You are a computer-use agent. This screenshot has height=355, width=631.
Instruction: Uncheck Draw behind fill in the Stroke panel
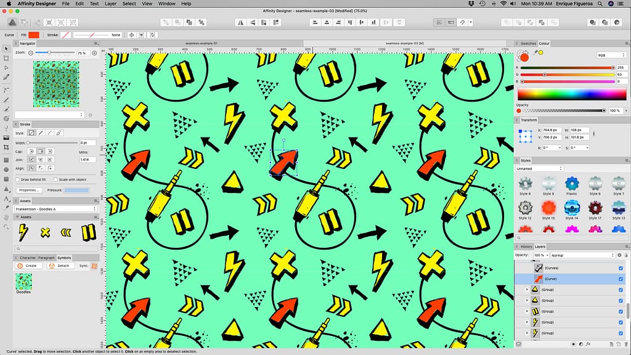[x=18, y=180]
